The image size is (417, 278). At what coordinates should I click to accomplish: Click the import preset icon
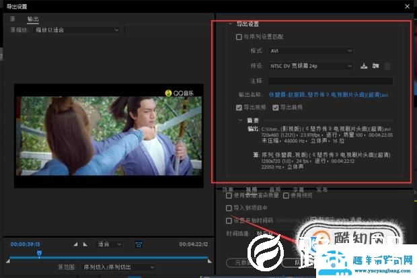[375, 66]
